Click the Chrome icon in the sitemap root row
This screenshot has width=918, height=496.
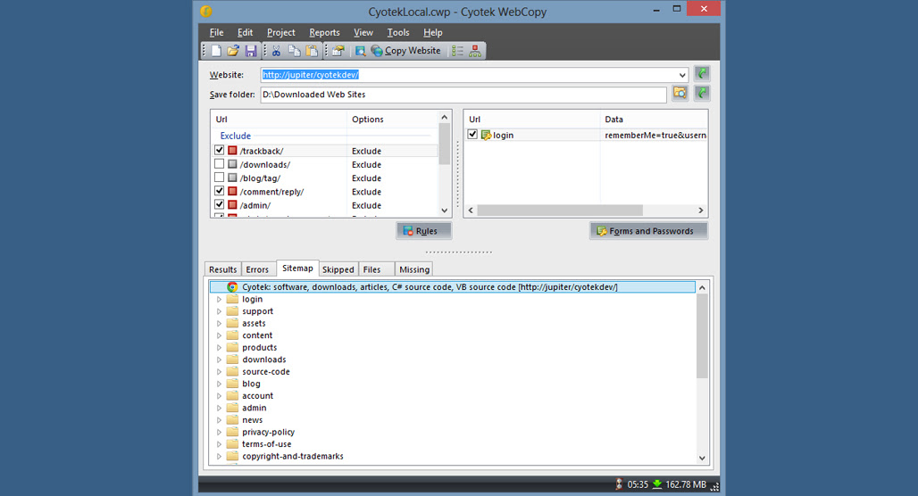click(232, 286)
